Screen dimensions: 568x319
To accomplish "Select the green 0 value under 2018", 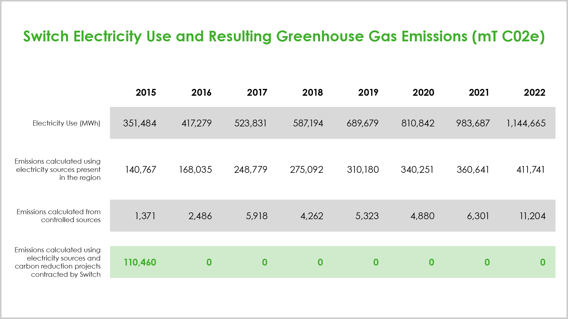I will (320, 262).
